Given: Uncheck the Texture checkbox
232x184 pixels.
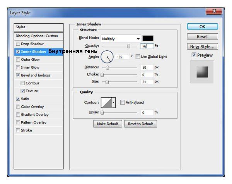Looking at the screenshot, I should [x=22, y=91].
